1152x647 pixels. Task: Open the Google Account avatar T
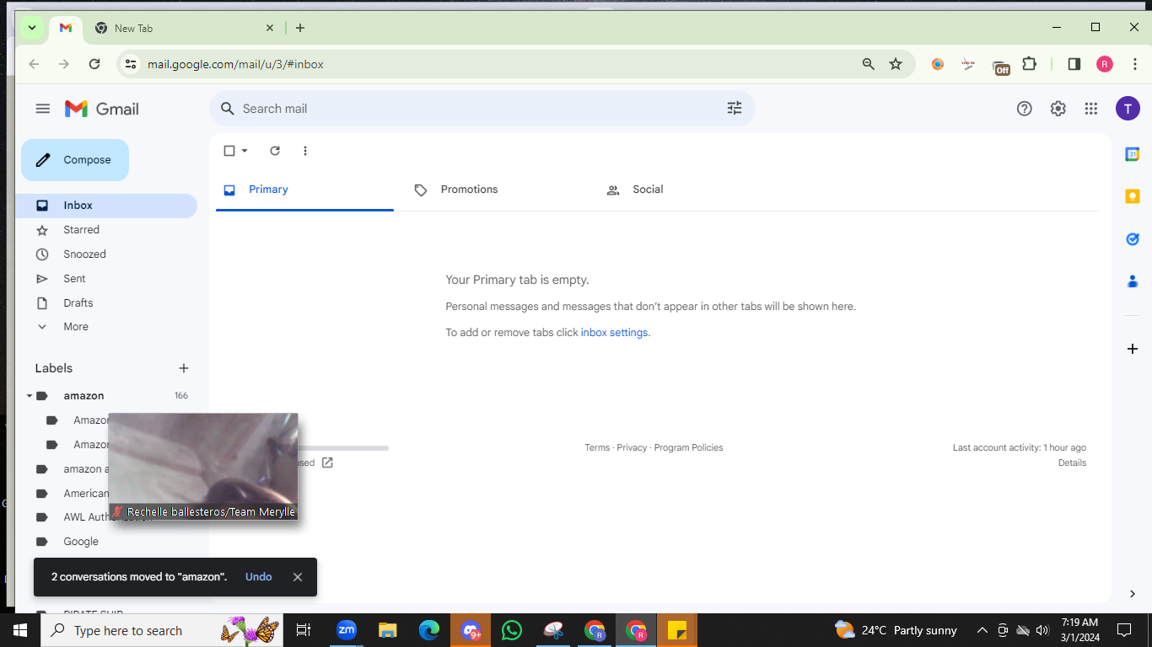coord(1128,109)
